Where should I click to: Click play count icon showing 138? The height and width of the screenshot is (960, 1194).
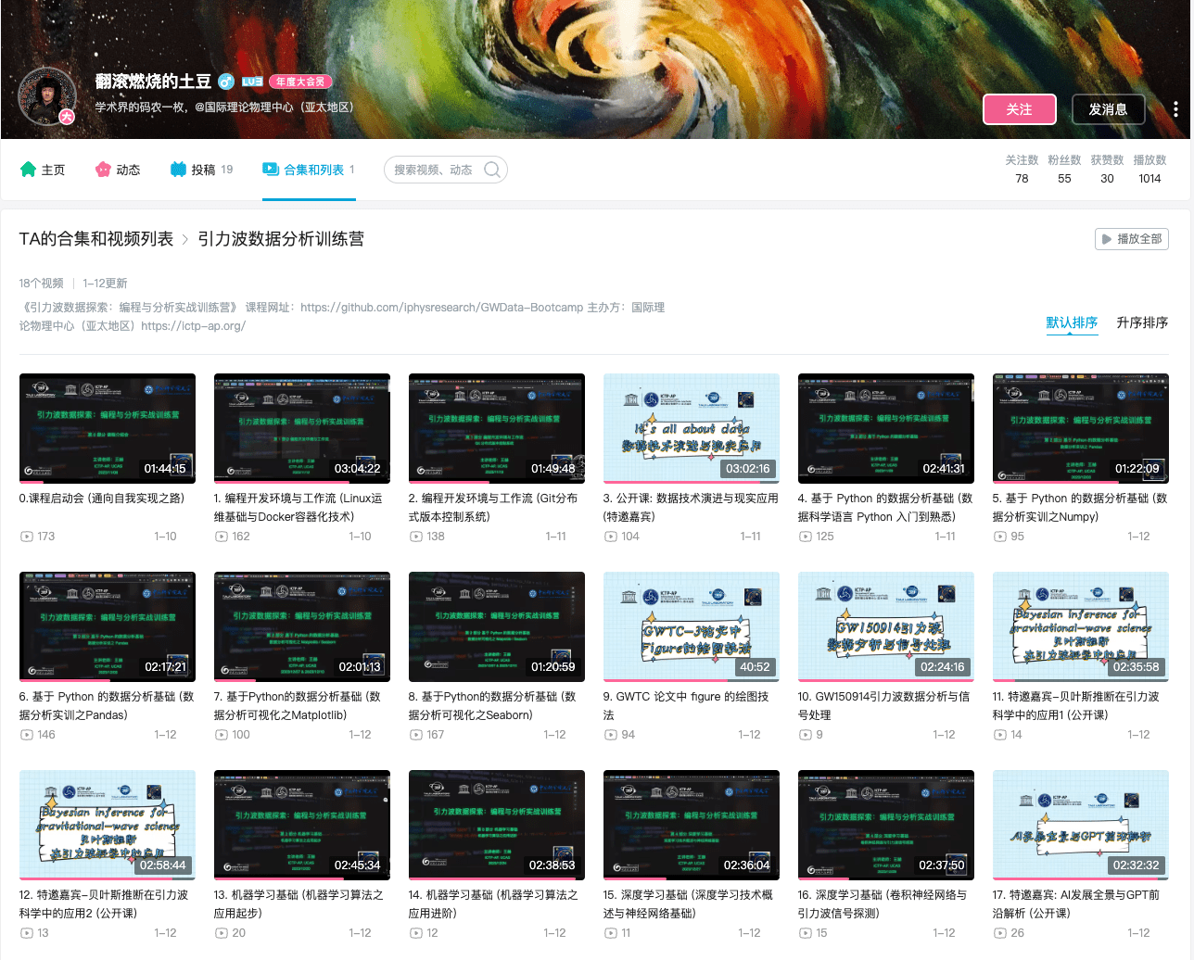[x=416, y=537]
